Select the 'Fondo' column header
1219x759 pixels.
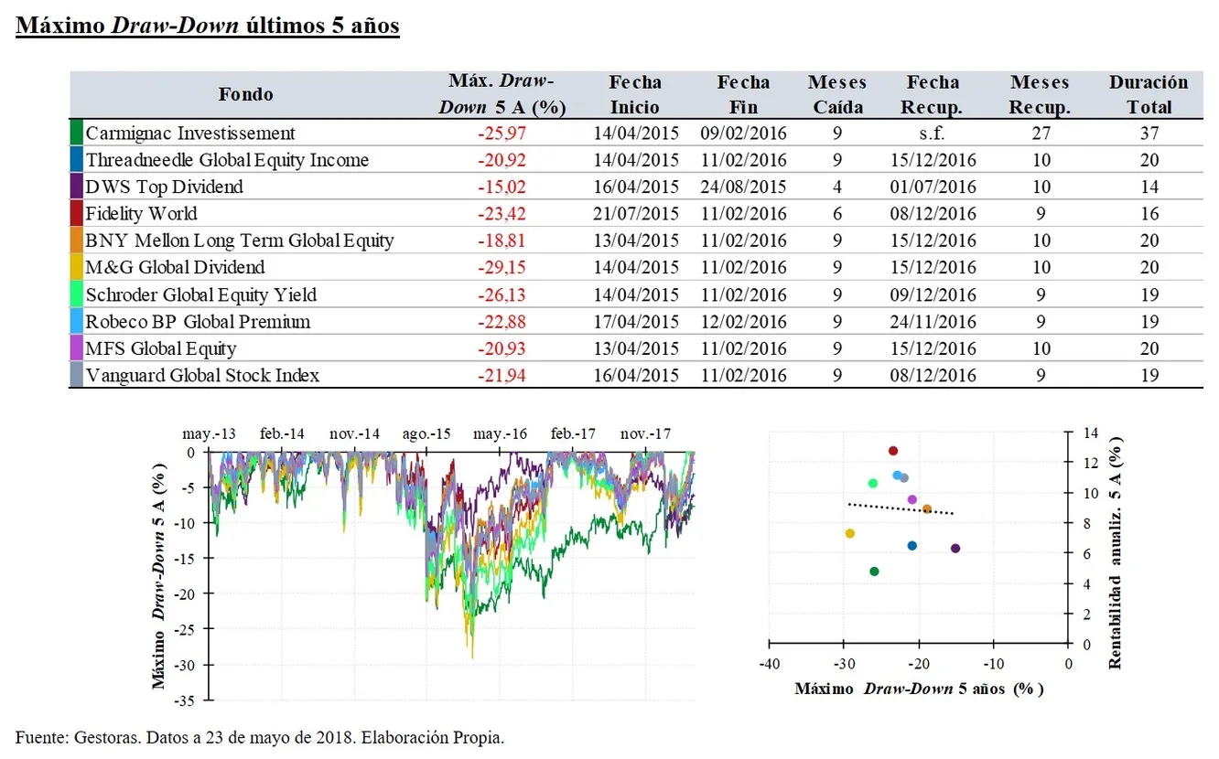[x=245, y=94]
